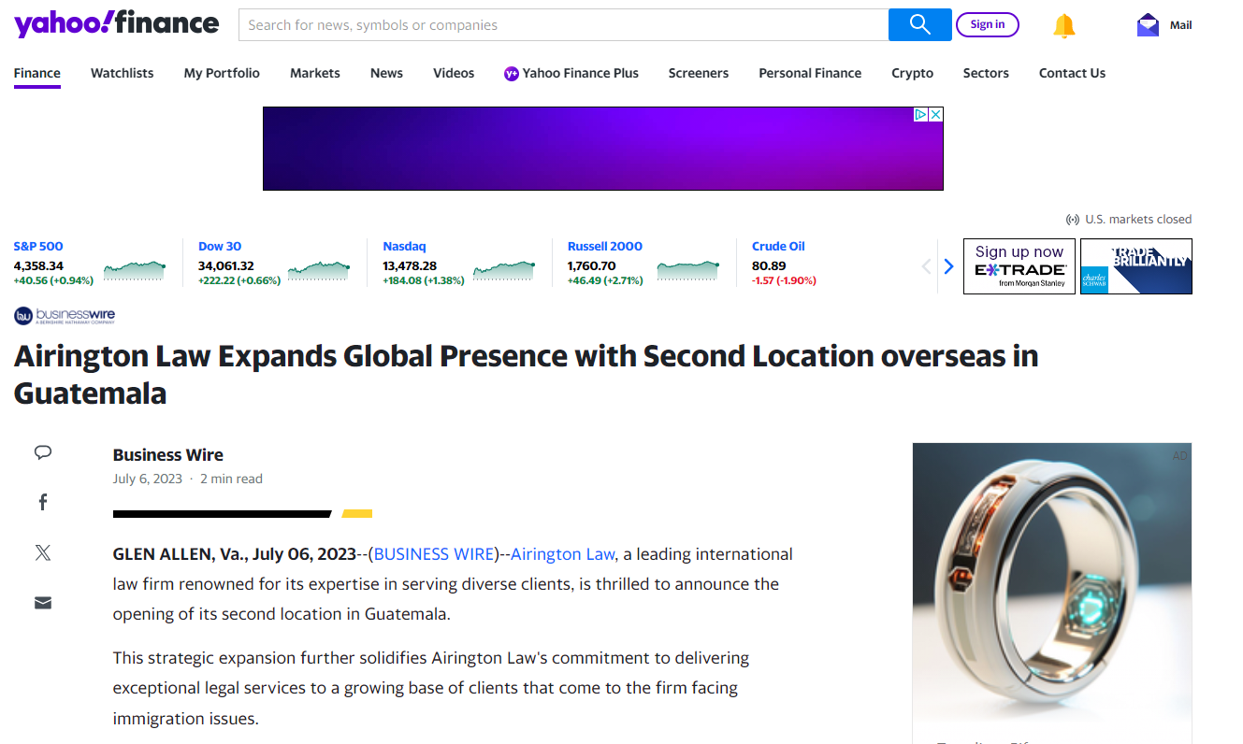Open the Screeners menu item

[699, 73]
